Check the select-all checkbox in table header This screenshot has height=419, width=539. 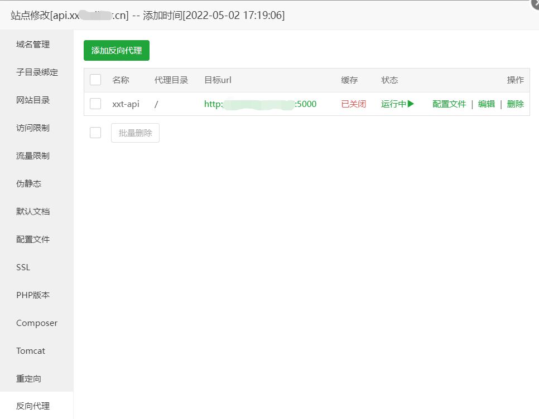tap(95, 80)
